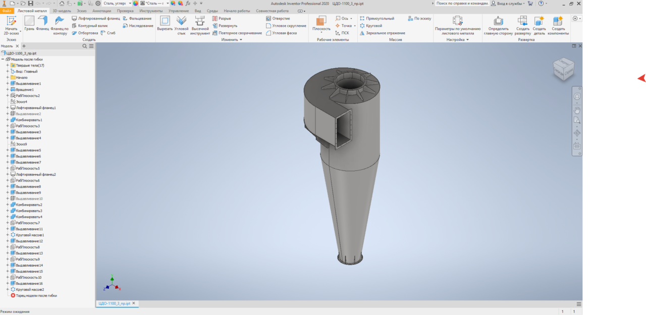This screenshot has height=315, width=646.
Task: Expand Лофтированный фланец1 in model tree
Action: (x=8, y=108)
